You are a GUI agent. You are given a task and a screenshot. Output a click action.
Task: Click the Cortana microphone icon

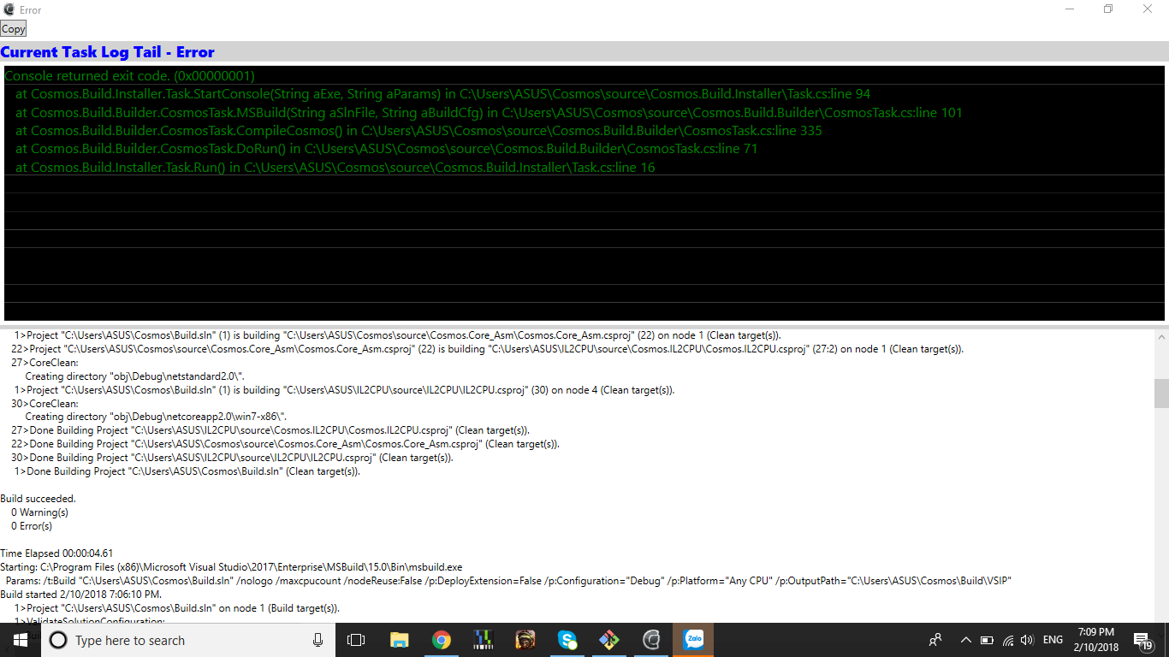[318, 640]
